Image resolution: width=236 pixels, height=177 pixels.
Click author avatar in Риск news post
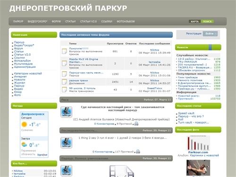(66, 112)
